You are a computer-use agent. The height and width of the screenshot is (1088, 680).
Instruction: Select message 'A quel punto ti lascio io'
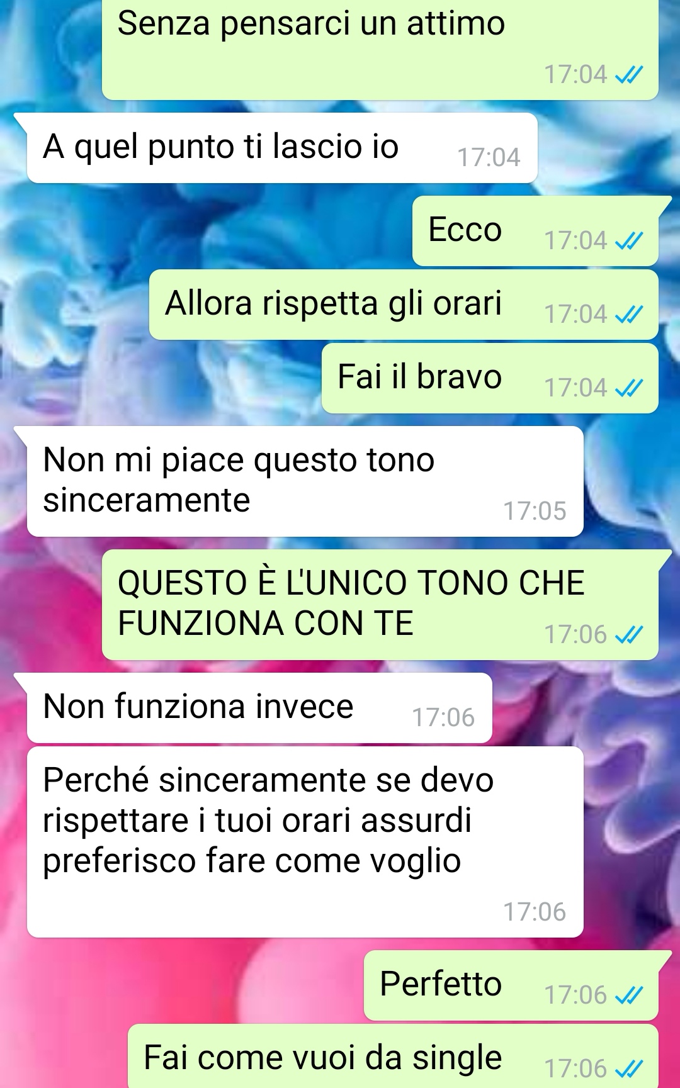click(x=281, y=148)
